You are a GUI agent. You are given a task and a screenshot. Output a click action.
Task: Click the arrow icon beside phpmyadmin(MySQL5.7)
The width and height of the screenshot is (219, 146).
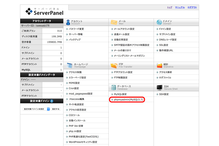pos(112,100)
